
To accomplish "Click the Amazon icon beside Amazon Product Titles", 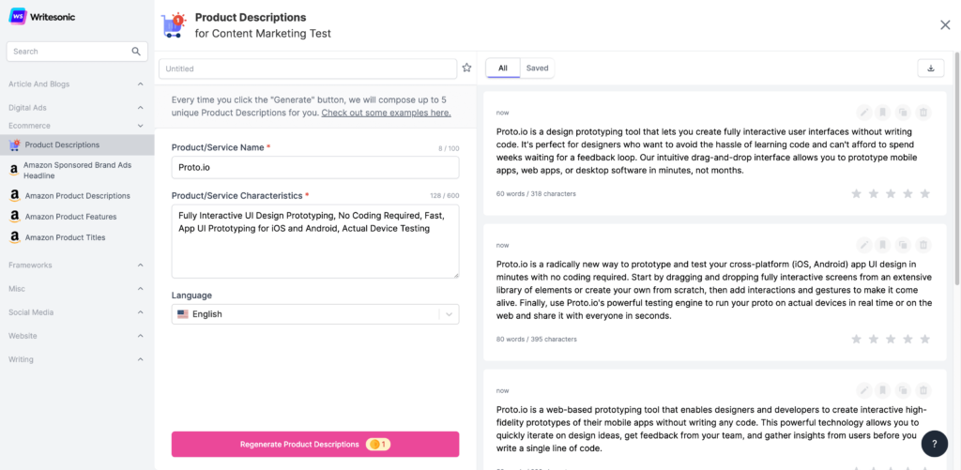I will point(15,237).
